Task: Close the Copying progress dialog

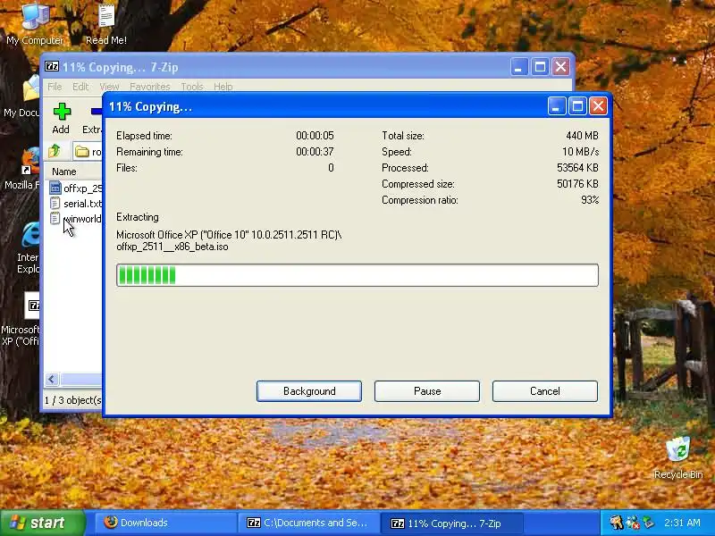Action: pyautogui.click(x=598, y=106)
